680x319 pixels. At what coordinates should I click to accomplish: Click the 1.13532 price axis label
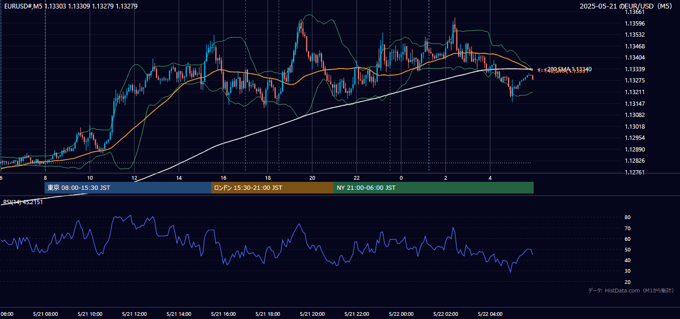[x=635, y=35]
